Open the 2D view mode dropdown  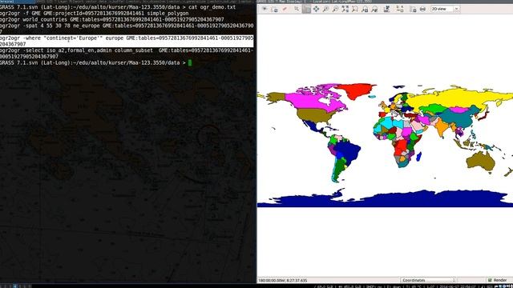tap(446, 9)
